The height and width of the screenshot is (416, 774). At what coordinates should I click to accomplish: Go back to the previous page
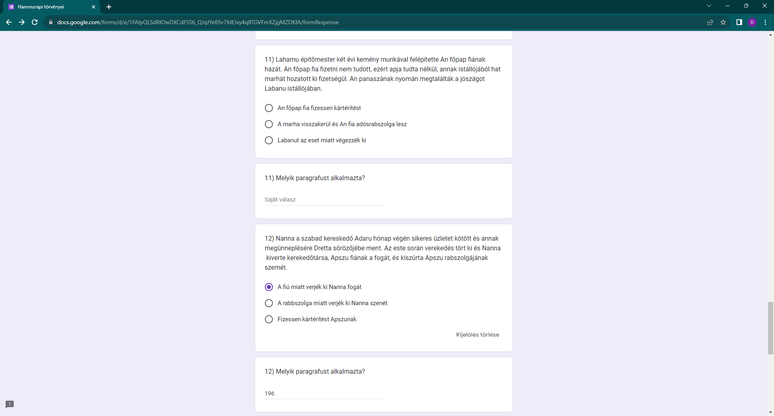9,22
